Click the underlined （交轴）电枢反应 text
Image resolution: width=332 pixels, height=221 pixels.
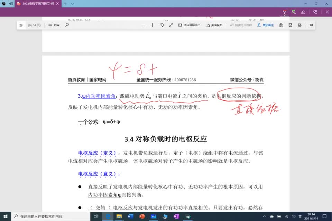pos(110,208)
